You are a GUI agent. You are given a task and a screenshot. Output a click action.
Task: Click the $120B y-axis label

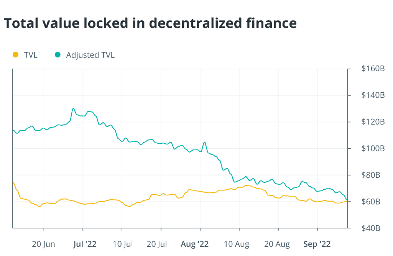373,122
